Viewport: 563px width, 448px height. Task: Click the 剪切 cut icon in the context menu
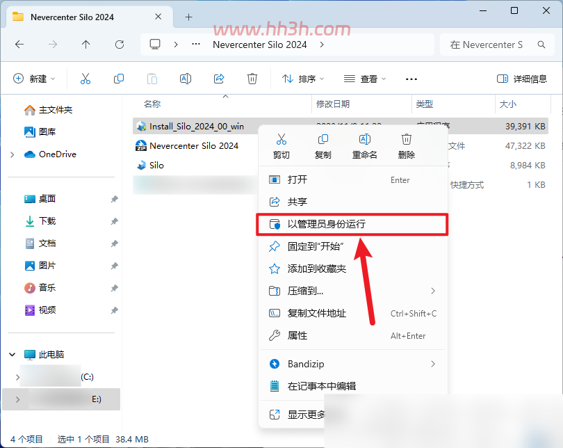point(281,139)
